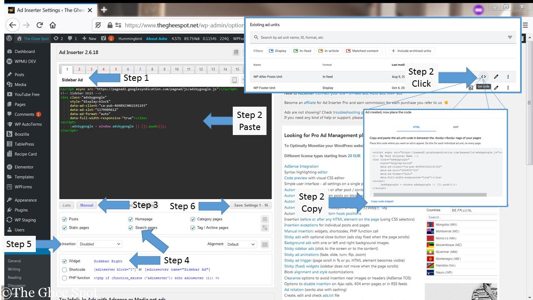Image resolution: width=533 pixels, height=300 pixels.
Task: Open WP Staging in sidebar
Action: pyautogui.click(x=25, y=220)
